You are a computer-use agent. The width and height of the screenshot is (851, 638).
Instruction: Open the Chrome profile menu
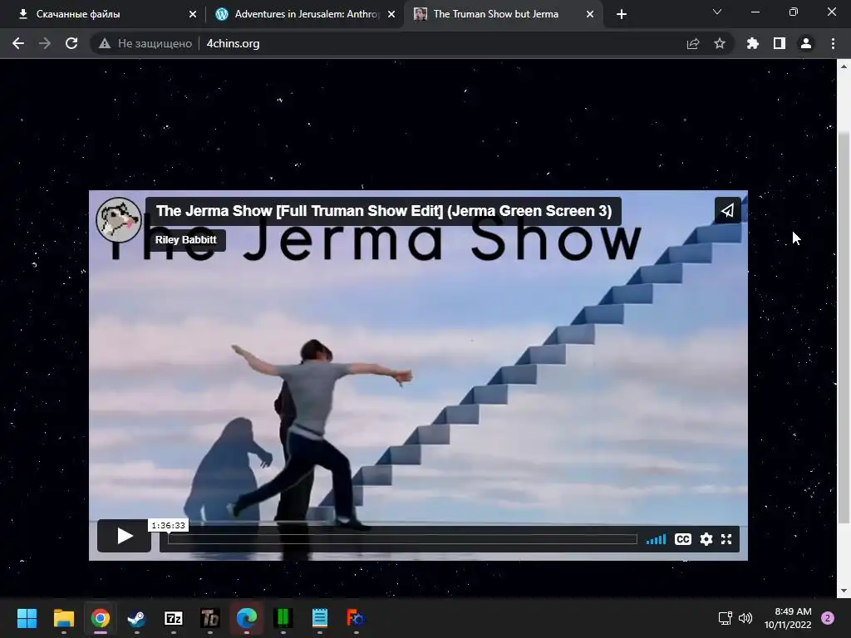click(806, 43)
